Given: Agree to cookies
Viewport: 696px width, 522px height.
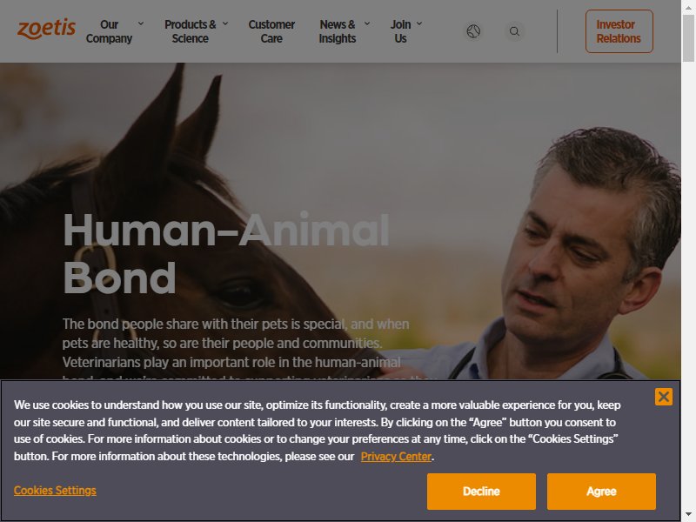Looking at the screenshot, I should [x=601, y=492].
